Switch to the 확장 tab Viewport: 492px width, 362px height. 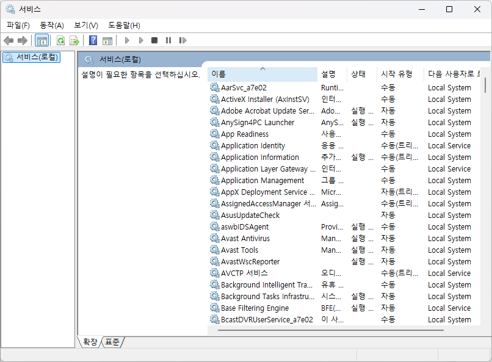point(90,342)
